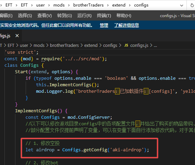The width and height of the screenshot is (195, 165).
Task: Click 'configs.js' in editor breadcrumb
Action: (139, 46)
